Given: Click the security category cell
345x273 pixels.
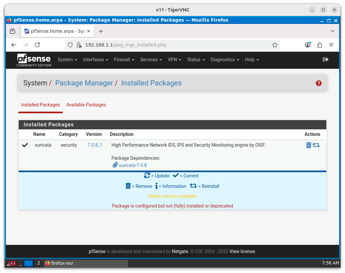Looking at the screenshot, I should coord(69,145).
